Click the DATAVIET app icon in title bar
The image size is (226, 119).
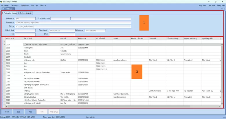coord(2,1)
